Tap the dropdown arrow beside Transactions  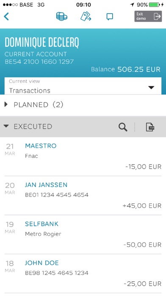click(151, 88)
